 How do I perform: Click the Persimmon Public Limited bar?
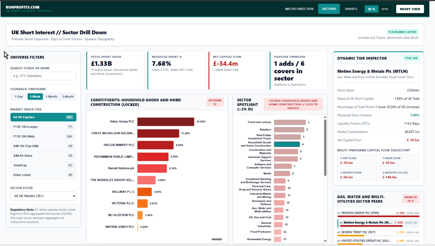pos(153,157)
